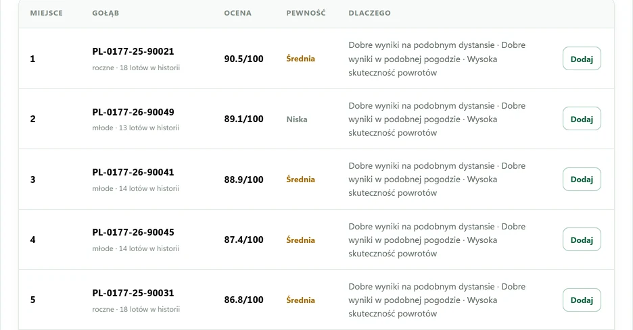Select pigeon ID PL-0177-26-90041
The image size is (633, 330).
[133, 172]
